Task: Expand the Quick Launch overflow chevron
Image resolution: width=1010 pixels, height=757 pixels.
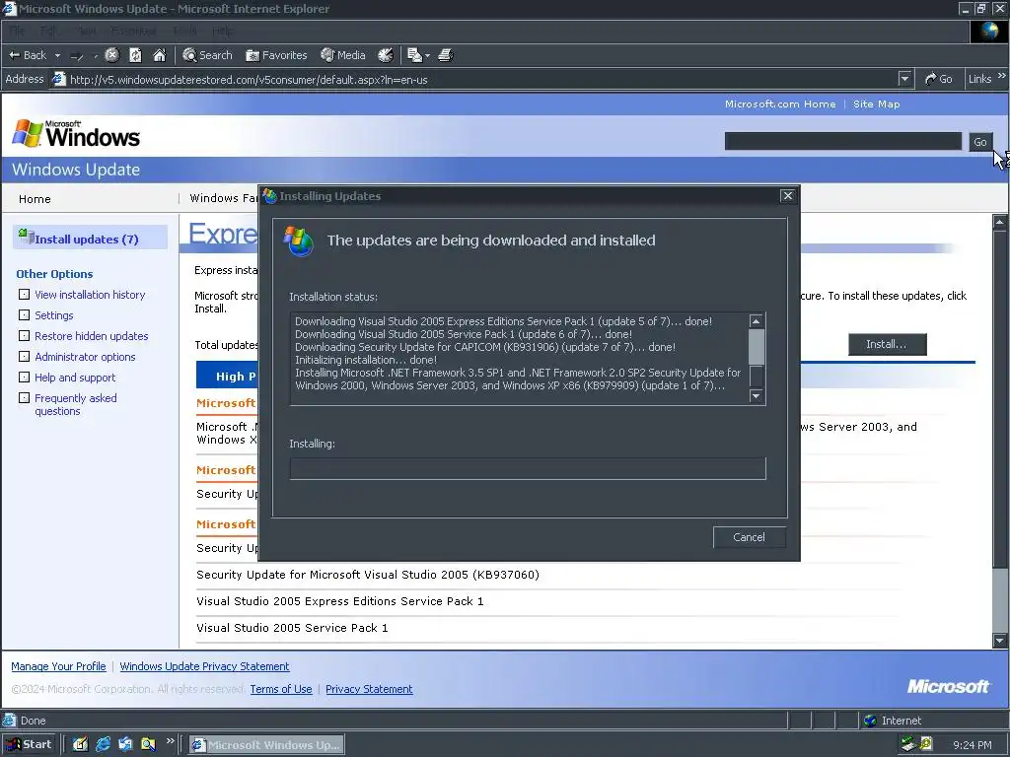Action: pos(170,741)
